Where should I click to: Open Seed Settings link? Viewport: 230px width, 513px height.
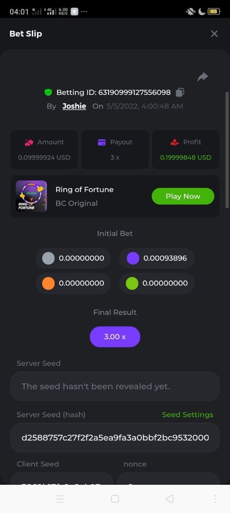point(188,415)
